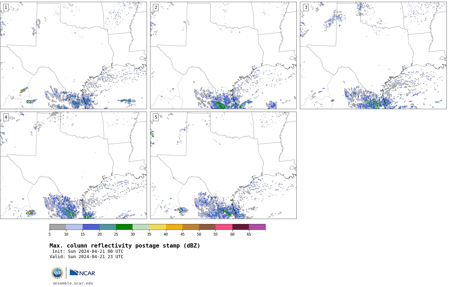Click the purple 65+ dBZ swatch
This screenshot has height=287, width=450.
(x=257, y=227)
